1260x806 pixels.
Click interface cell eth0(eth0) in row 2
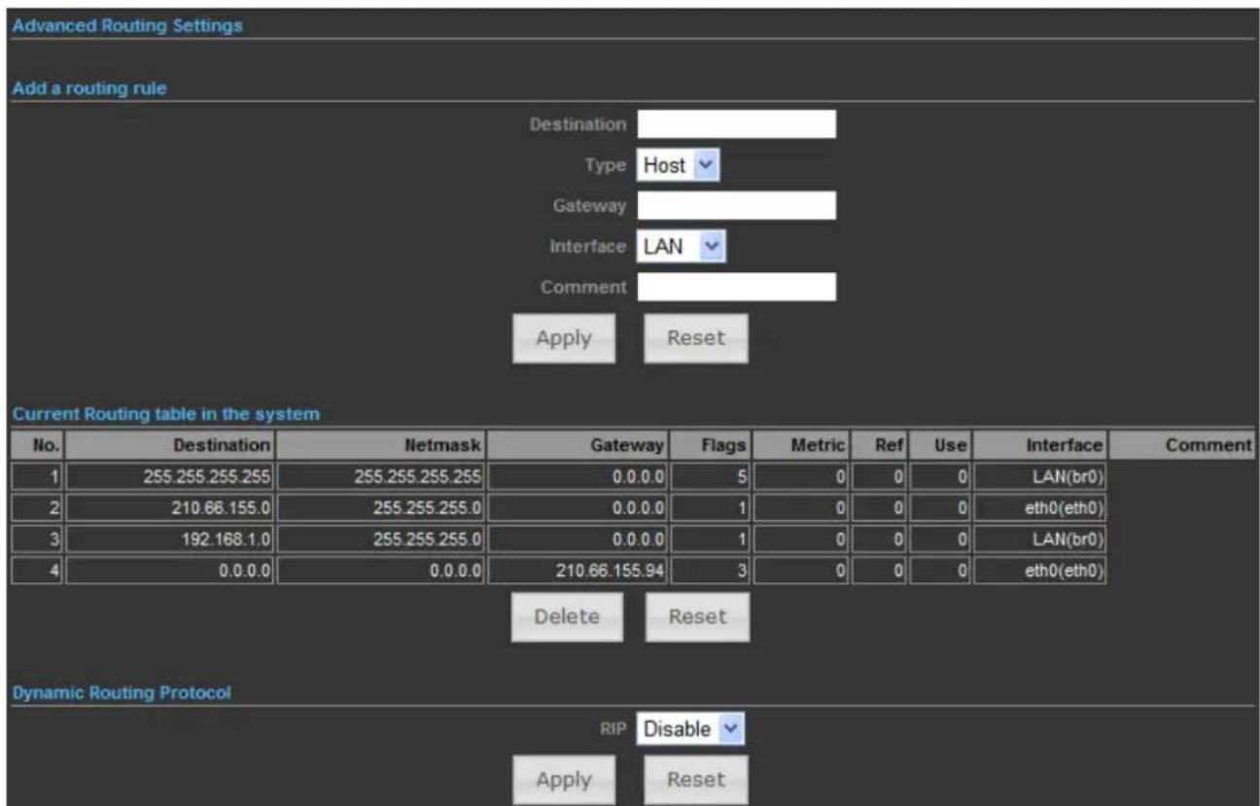pyautogui.click(x=1039, y=508)
